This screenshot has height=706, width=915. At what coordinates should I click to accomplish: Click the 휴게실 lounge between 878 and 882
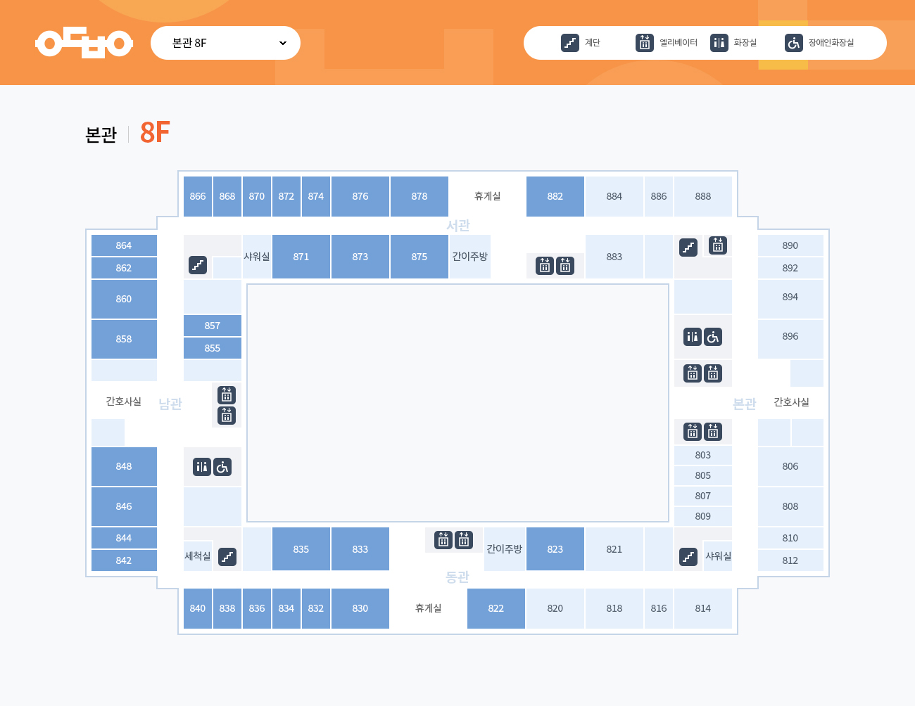coord(487,196)
